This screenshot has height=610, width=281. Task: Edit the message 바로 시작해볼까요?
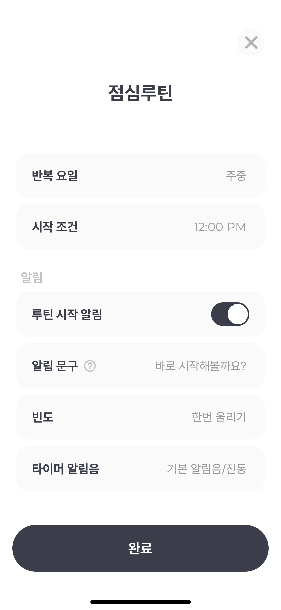click(200, 366)
